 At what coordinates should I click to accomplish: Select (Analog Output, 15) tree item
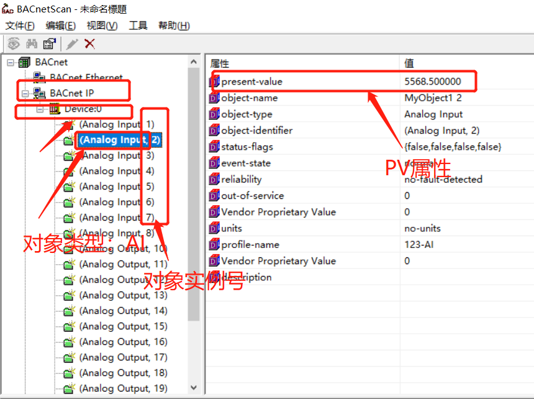[124, 326]
